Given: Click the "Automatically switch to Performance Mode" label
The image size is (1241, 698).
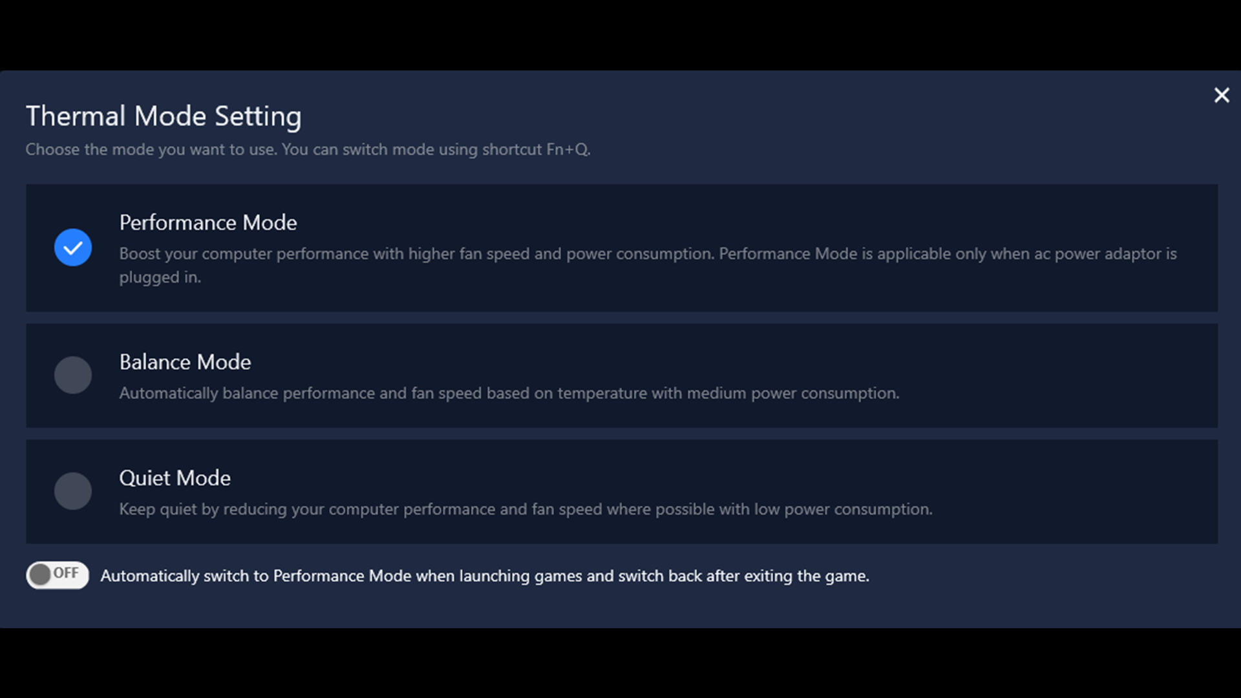Looking at the screenshot, I should tap(484, 576).
